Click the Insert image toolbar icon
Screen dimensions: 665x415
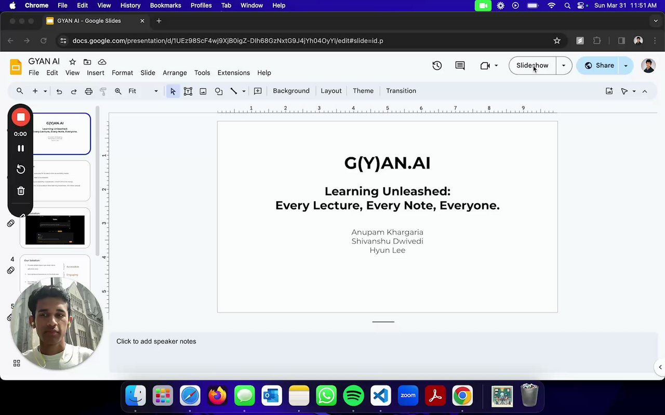click(x=203, y=91)
